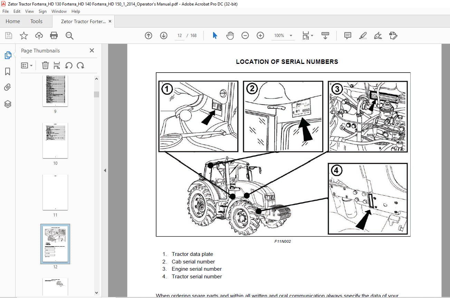Select page 12 thumbnail
This screenshot has width=450, height=298.
tap(55, 244)
